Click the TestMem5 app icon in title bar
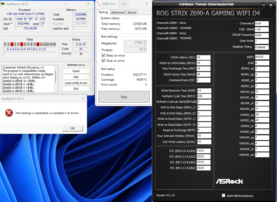 click(x=3, y=4)
